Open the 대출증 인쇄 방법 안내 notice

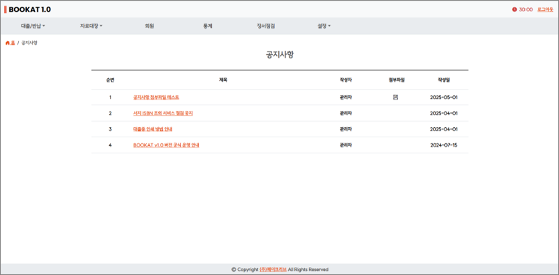click(x=153, y=129)
